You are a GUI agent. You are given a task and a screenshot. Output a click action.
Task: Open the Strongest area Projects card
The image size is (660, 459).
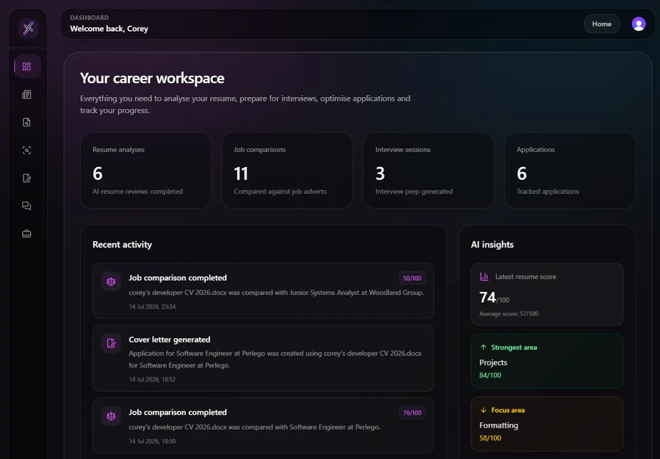pos(547,361)
